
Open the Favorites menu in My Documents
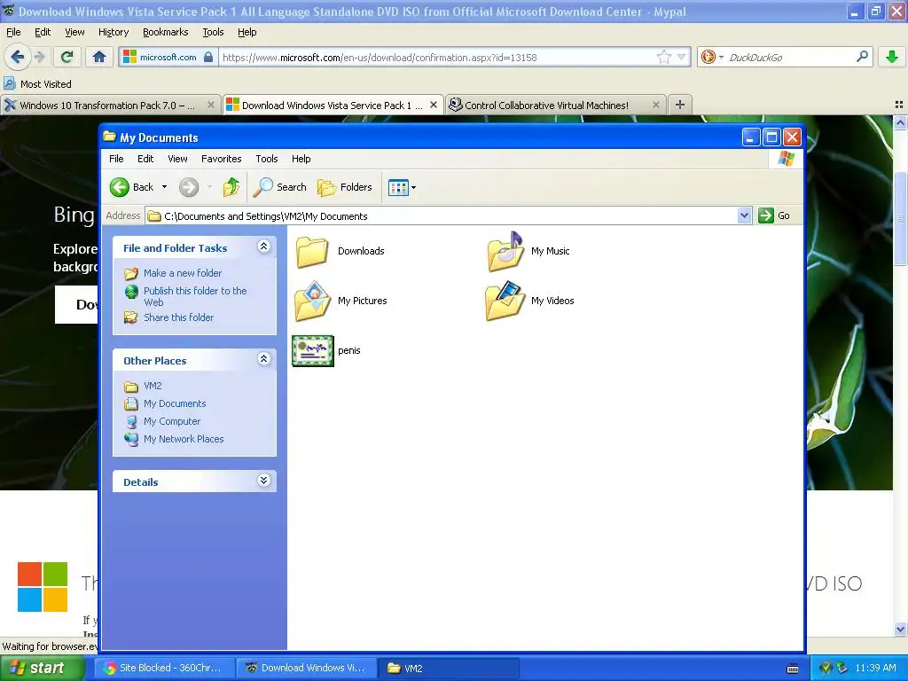(x=221, y=159)
